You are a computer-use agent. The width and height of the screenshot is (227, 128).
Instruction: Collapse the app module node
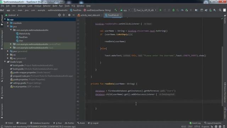tap(5, 20)
